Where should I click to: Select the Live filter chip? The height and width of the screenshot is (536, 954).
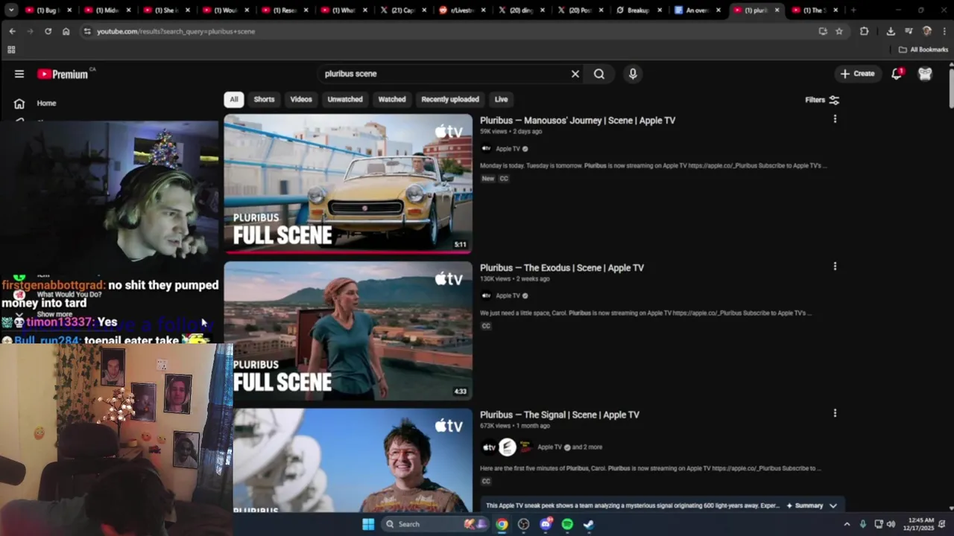tap(501, 99)
